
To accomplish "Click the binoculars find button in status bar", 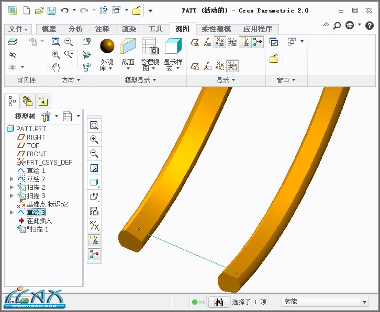I will (x=218, y=302).
